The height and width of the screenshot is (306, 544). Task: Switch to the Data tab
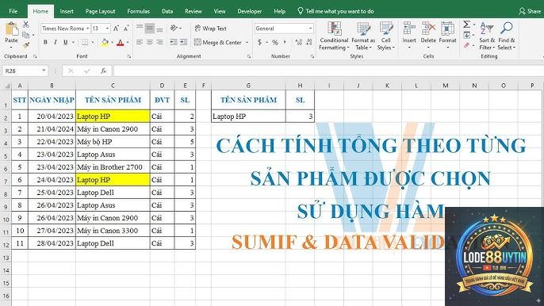tap(167, 11)
